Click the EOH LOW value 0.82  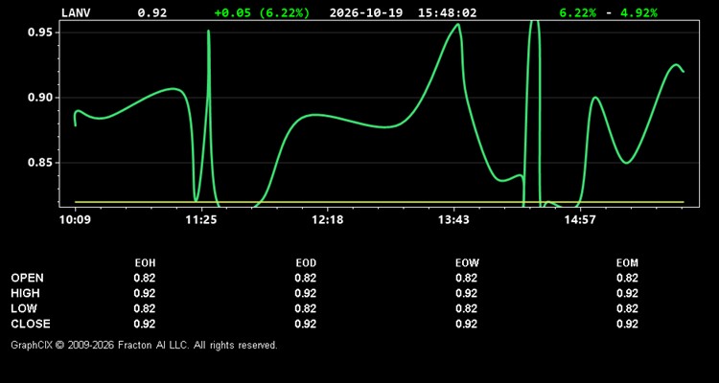tap(145, 308)
